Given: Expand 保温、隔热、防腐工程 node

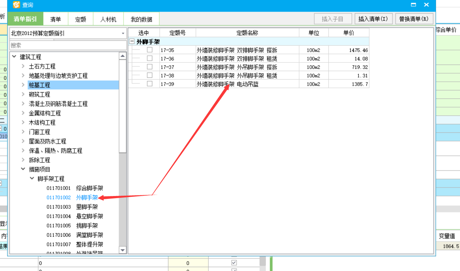Looking at the screenshot, I should point(23,151).
